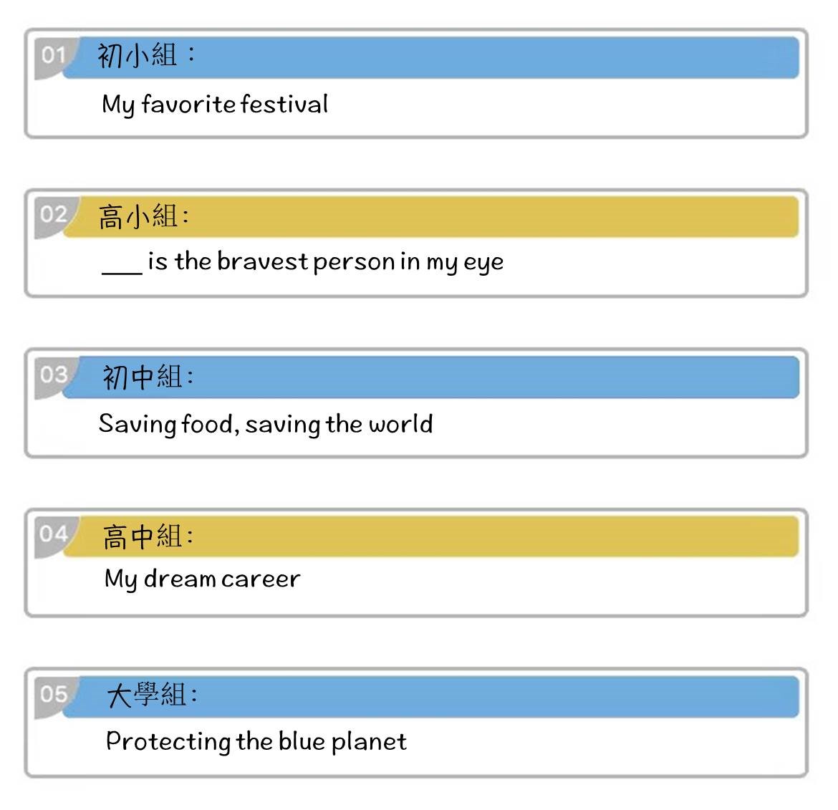Click the blank underline before 'is the bravest'
Image resolution: width=838 pixels, height=810 pixels.
[122, 272]
